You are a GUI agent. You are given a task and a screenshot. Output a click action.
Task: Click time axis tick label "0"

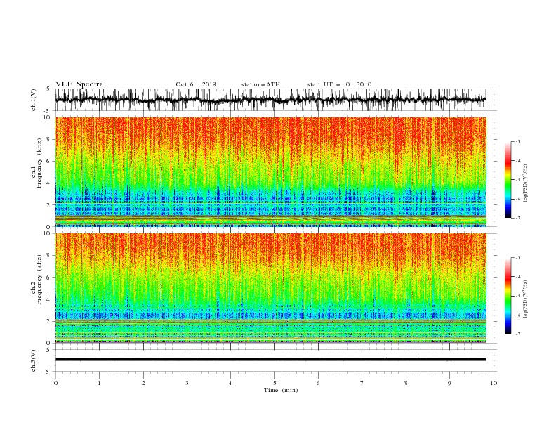[x=55, y=383]
